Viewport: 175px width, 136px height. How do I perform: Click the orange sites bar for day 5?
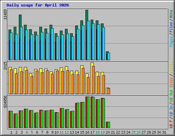click(x=32, y=85)
